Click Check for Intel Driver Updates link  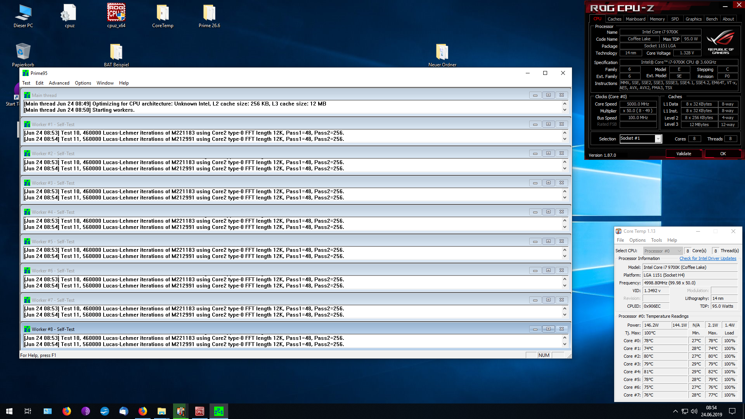708,258
